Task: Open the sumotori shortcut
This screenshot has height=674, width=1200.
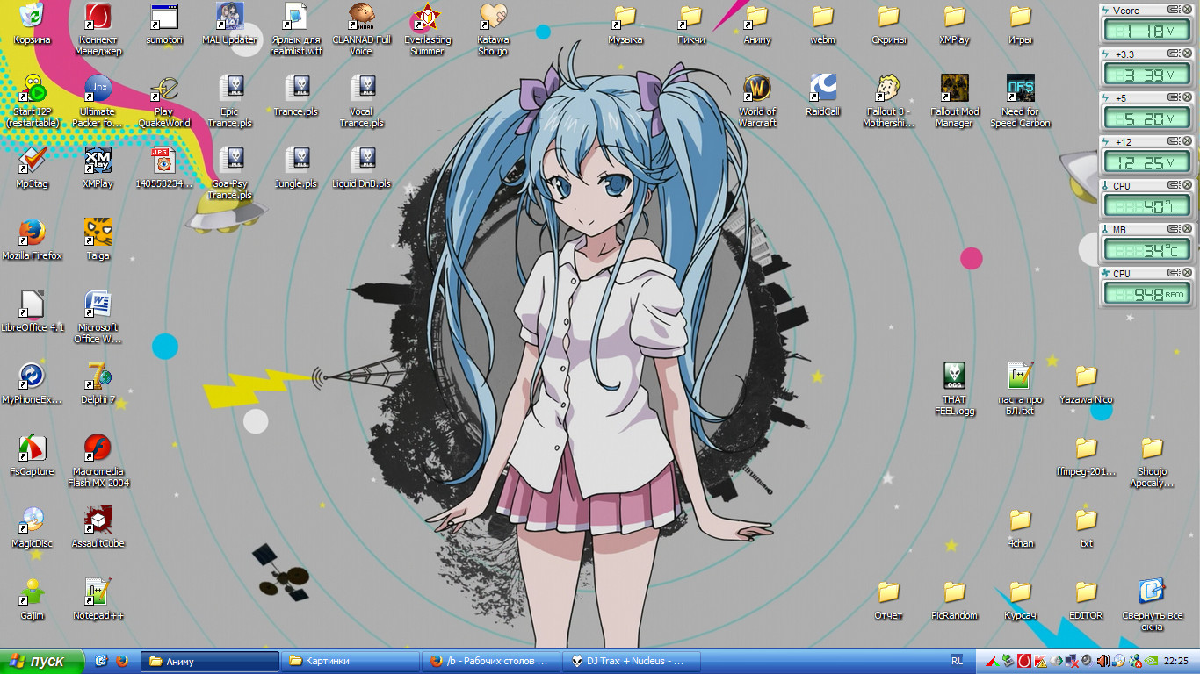Action: tap(163, 24)
